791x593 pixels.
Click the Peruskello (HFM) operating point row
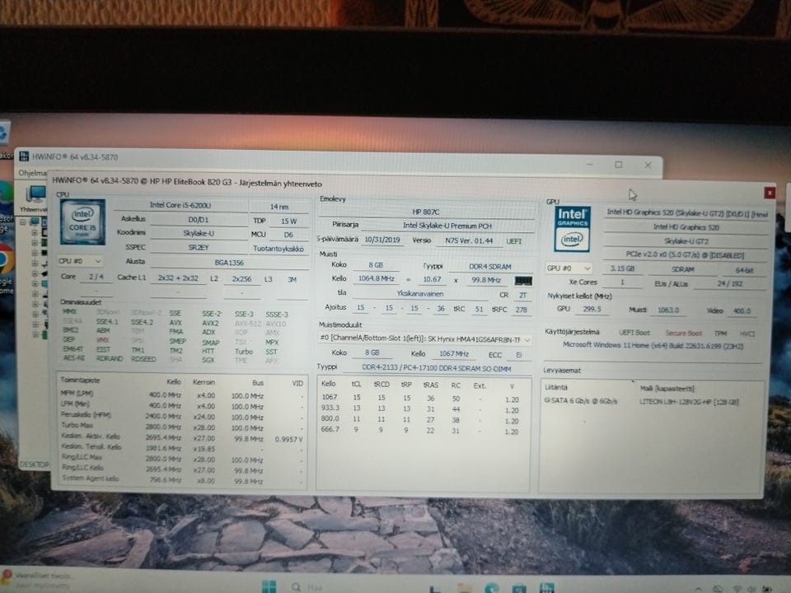[x=181, y=415]
